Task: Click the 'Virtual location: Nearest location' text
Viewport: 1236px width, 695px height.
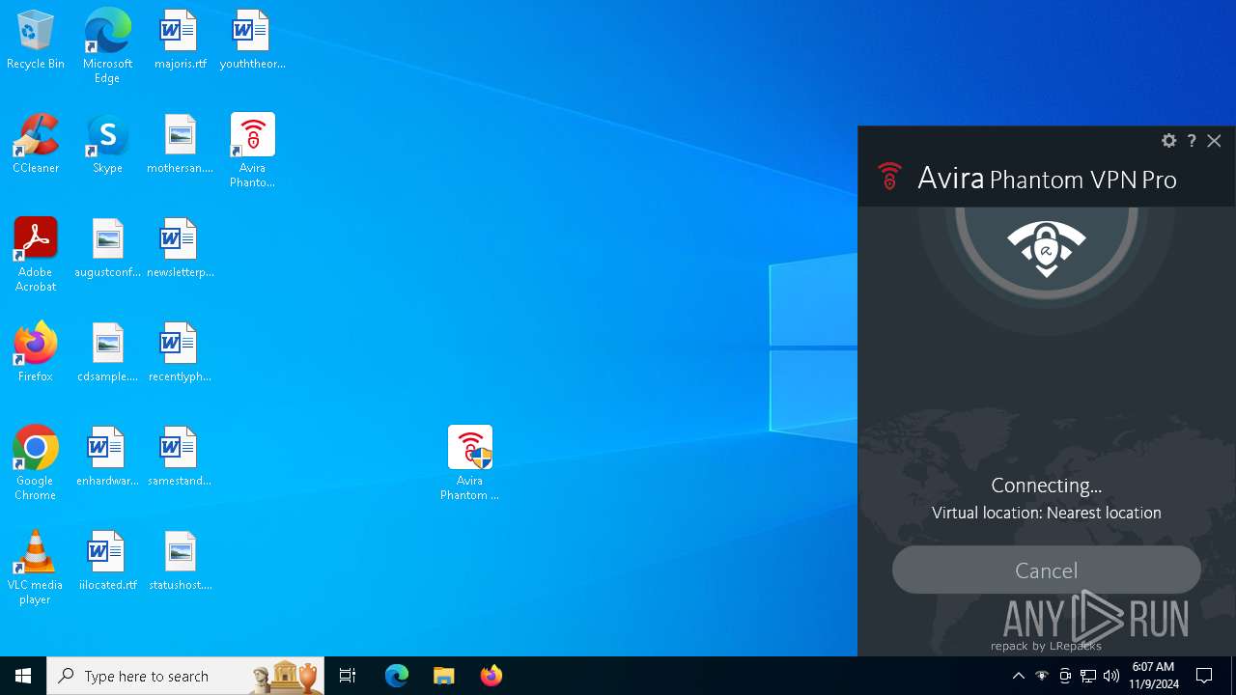Action: (x=1047, y=513)
